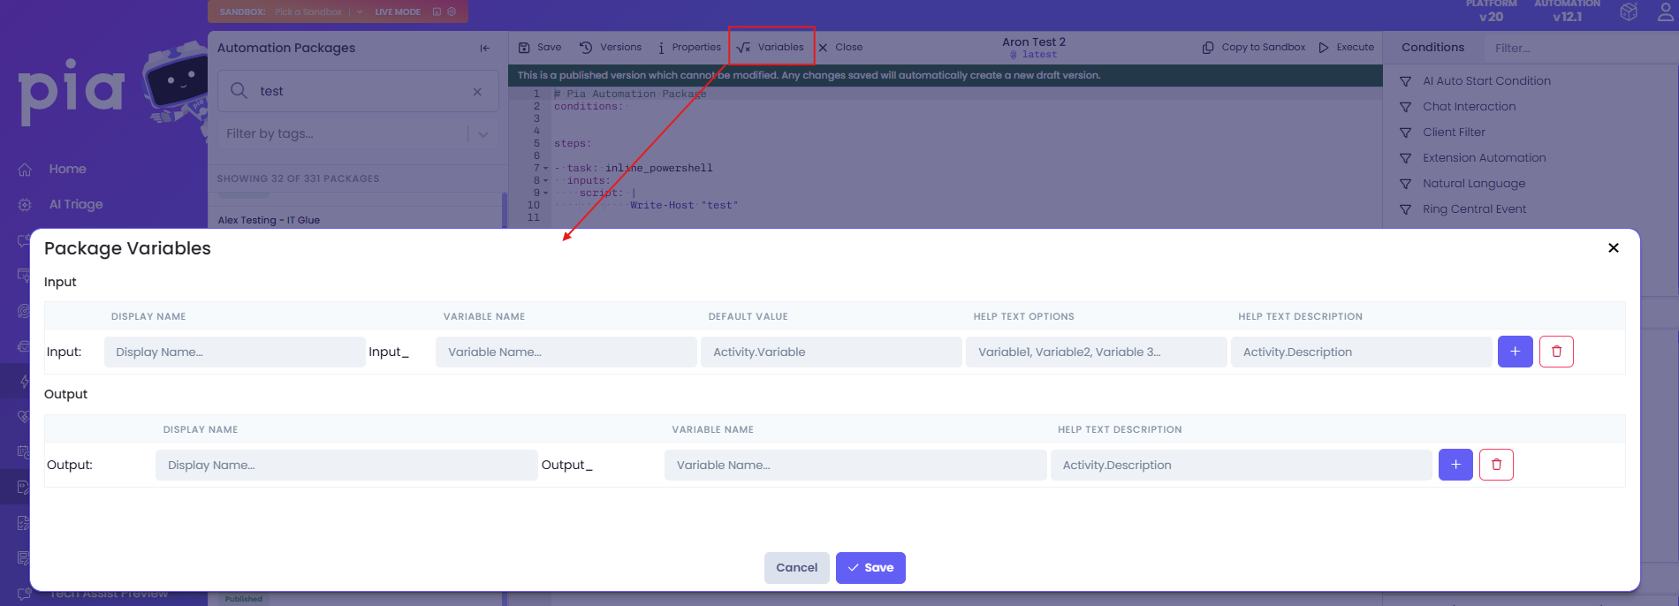Delete the output variable row
The height and width of the screenshot is (606, 1679).
[1496, 465]
